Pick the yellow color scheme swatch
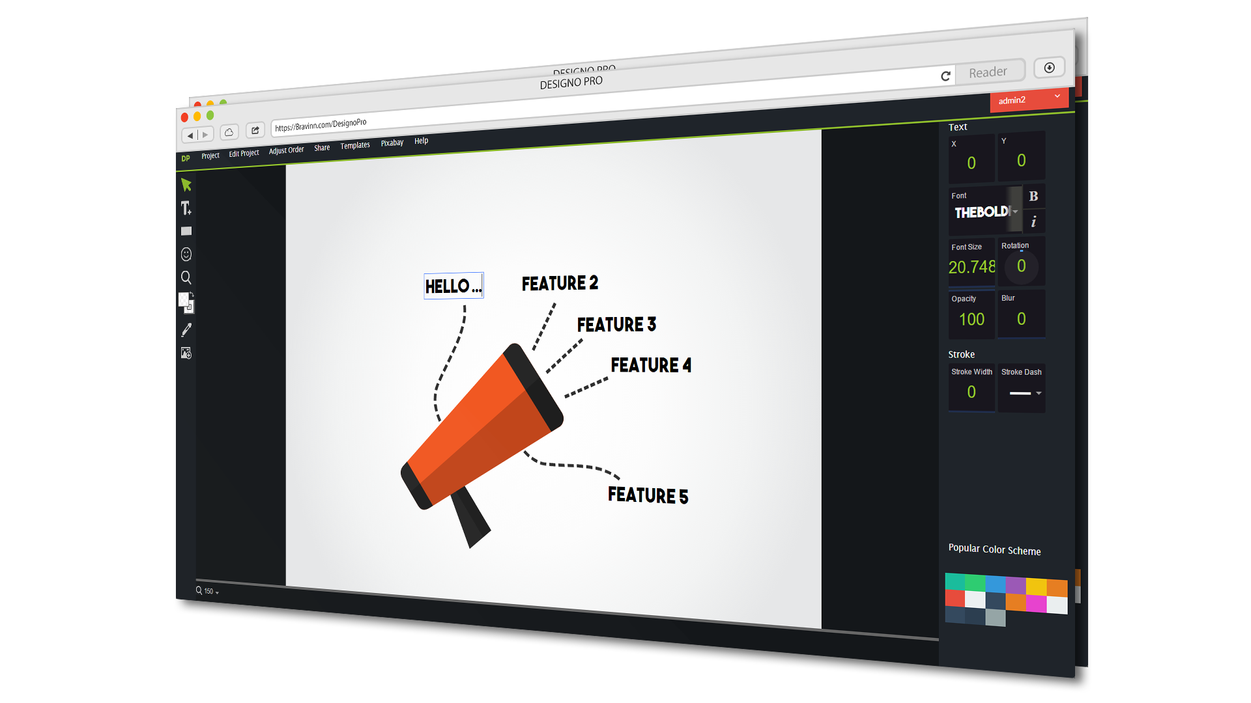Viewport: 1251px width, 703px height. 1036,586
